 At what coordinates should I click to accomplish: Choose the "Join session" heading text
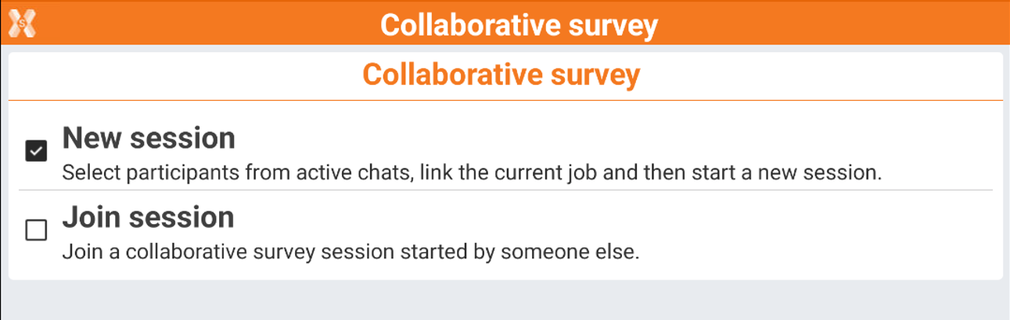coord(148,217)
